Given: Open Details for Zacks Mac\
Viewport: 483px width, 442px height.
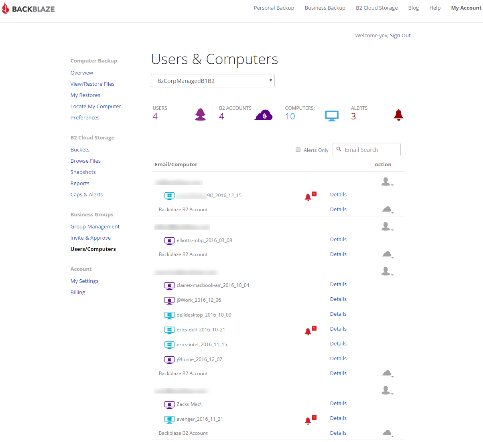Looking at the screenshot, I should click(x=338, y=404).
